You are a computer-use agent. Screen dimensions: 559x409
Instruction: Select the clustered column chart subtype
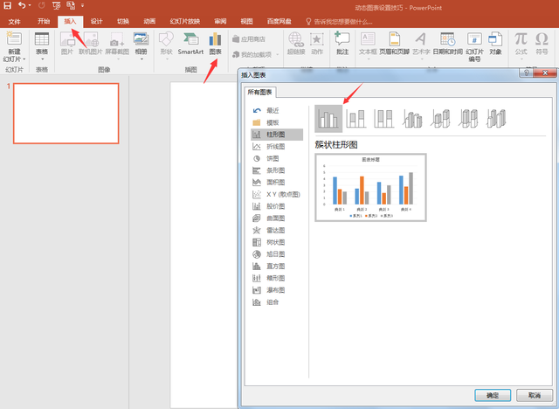click(x=328, y=119)
